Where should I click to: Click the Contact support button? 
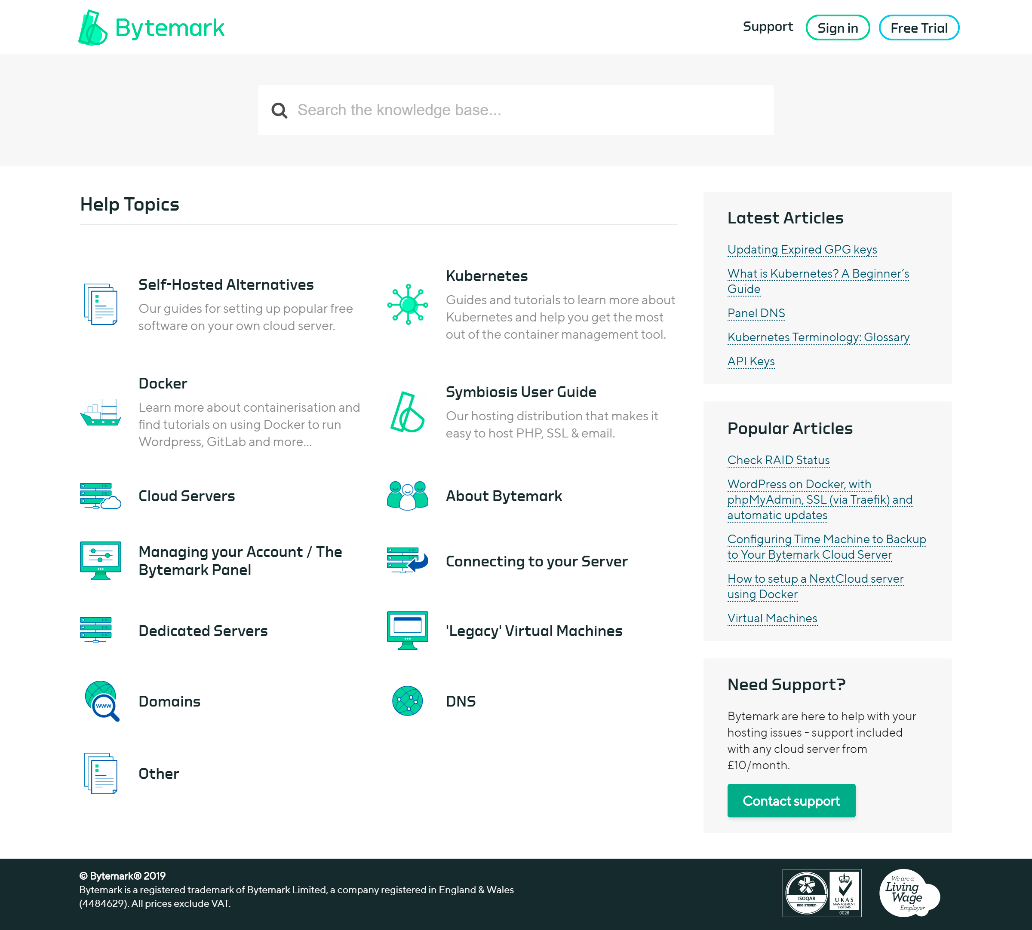(x=791, y=801)
